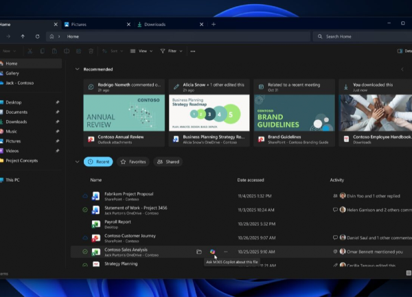Viewport: 412px width, 297px height.
Task: Click the Cut scissors icon
Action: (30, 51)
